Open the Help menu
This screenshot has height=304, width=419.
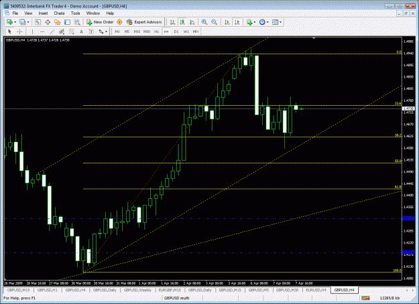pos(110,13)
